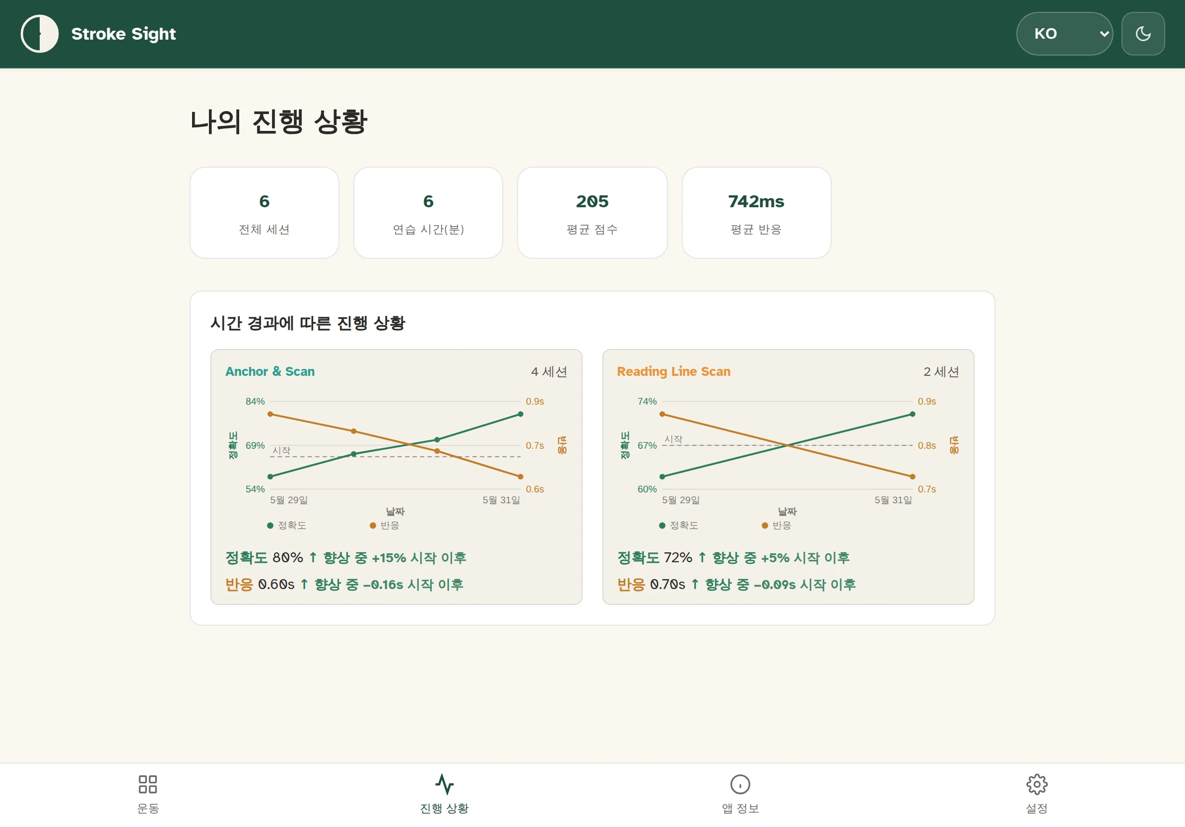
Task: Toggle dark mode with moon icon
Action: (1143, 34)
